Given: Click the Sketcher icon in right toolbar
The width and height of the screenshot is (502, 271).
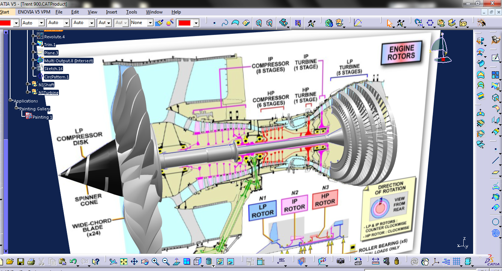Looking at the screenshot, I should [496, 57].
